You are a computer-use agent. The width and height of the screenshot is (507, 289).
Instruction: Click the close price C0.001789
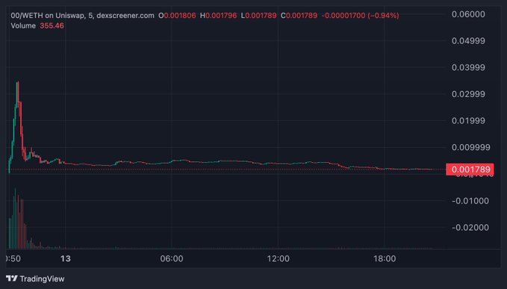tap(299, 16)
